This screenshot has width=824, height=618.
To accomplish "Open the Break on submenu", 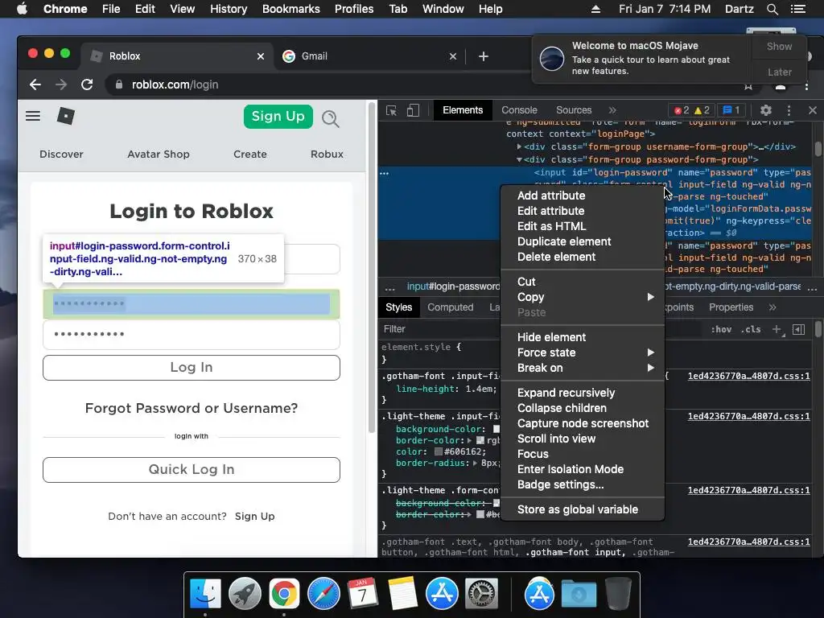I will 583,368.
